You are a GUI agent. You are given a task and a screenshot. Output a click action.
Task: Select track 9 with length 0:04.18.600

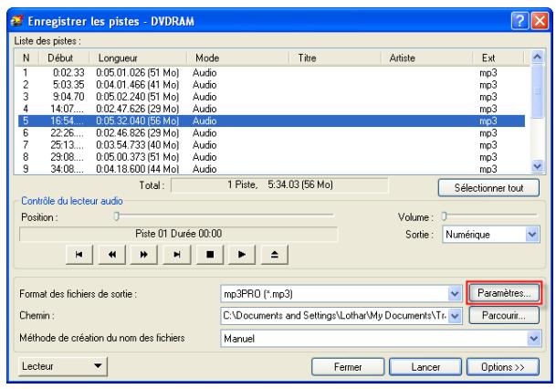point(272,168)
